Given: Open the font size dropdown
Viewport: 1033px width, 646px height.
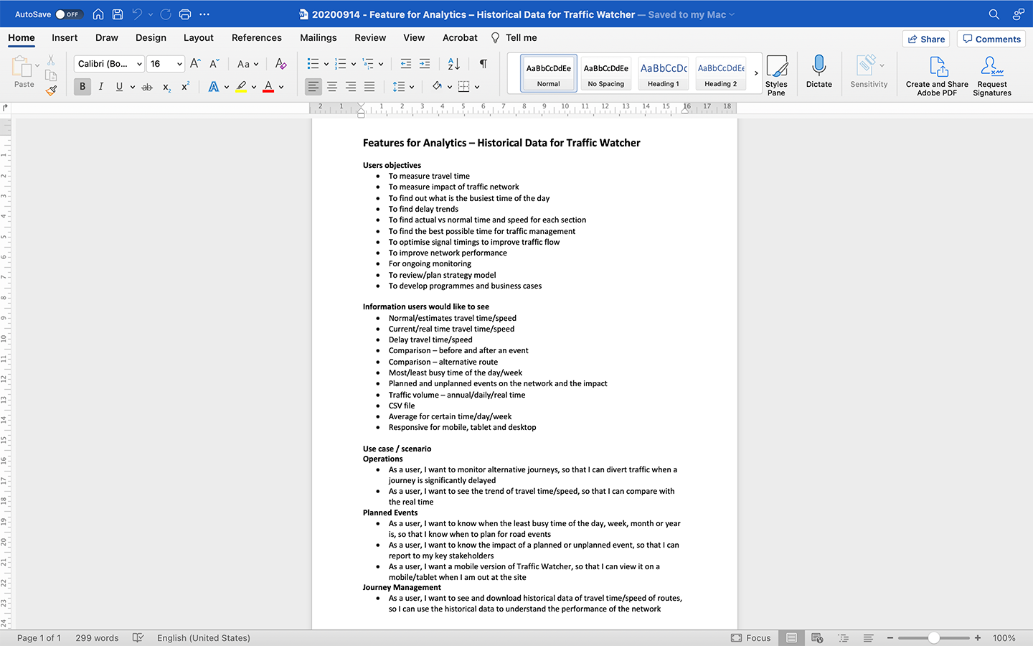Looking at the screenshot, I should pyautogui.click(x=179, y=64).
